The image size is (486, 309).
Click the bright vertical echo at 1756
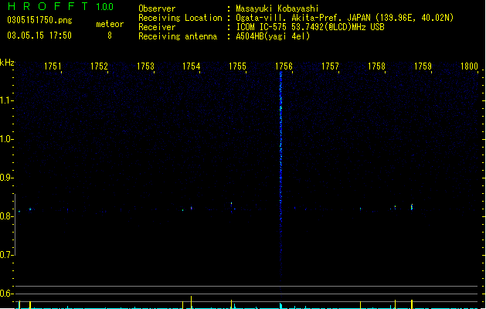[x=280, y=183]
